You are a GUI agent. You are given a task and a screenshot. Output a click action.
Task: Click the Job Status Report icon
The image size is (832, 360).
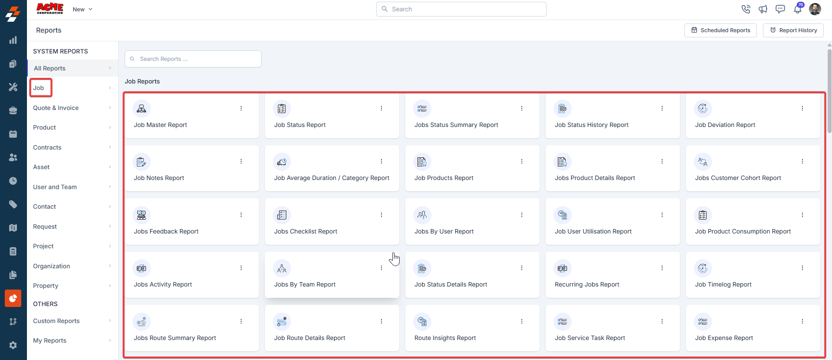click(282, 109)
